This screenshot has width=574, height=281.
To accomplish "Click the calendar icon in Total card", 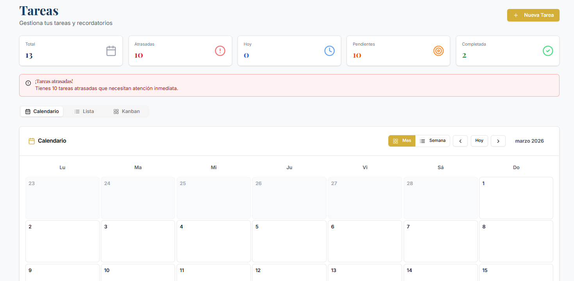I will [x=111, y=51].
